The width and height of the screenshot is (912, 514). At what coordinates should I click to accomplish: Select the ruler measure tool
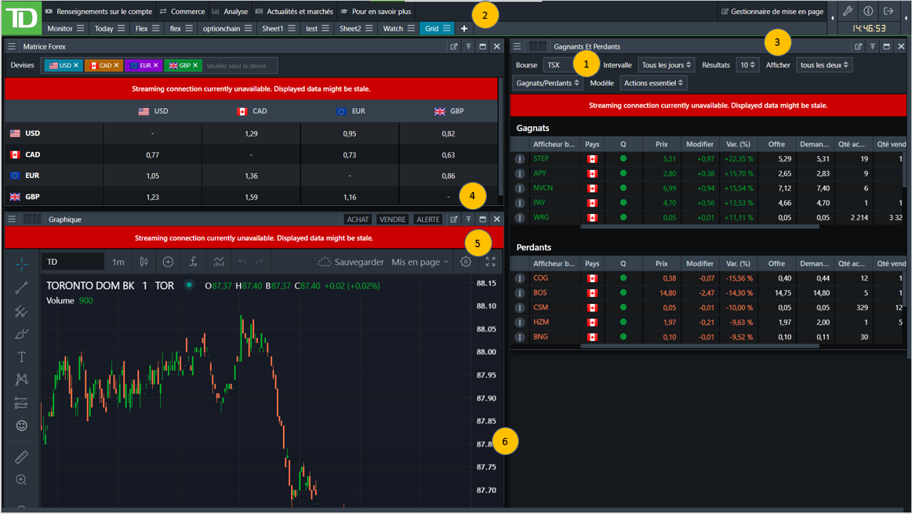(x=21, y=456)
